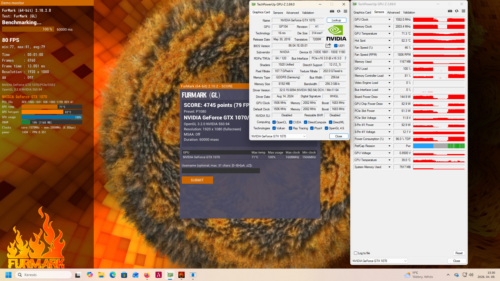Open the PerfCap Reason dropdown arrow
The width and height of the screenshot is (500, 281).
389,146
